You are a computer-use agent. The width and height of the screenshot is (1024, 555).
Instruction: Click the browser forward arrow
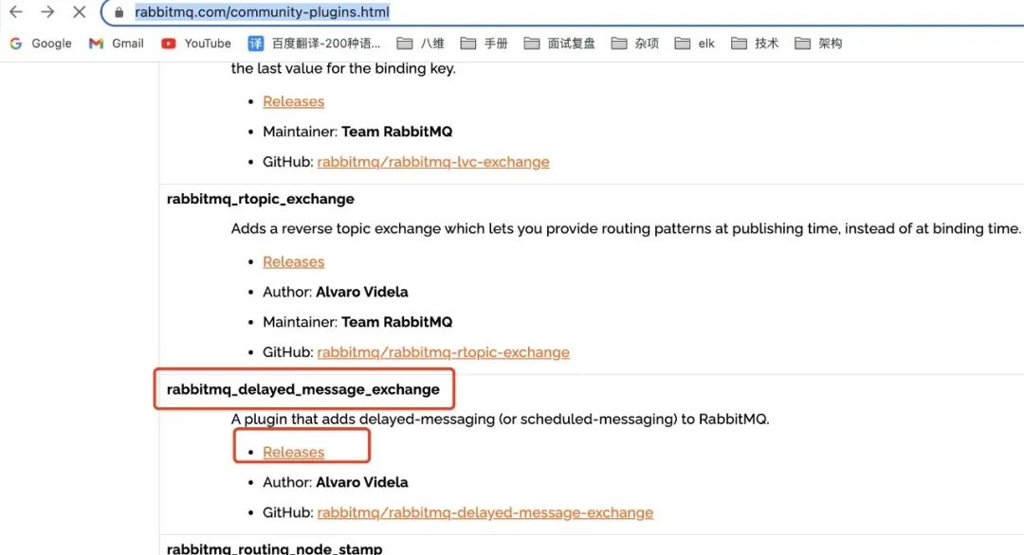pyautogui.click(x=47, y=12)
